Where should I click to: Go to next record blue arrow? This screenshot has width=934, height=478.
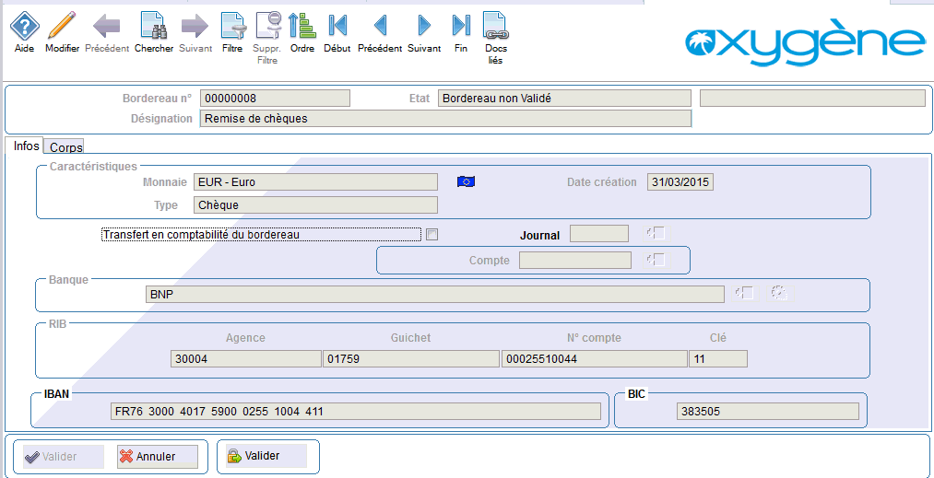coord(424,26)
